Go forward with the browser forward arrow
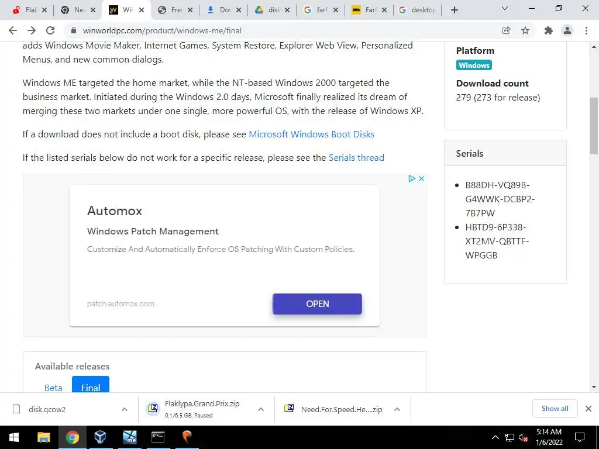This screenshot has height=449, width=599. [x=32, y=30]
